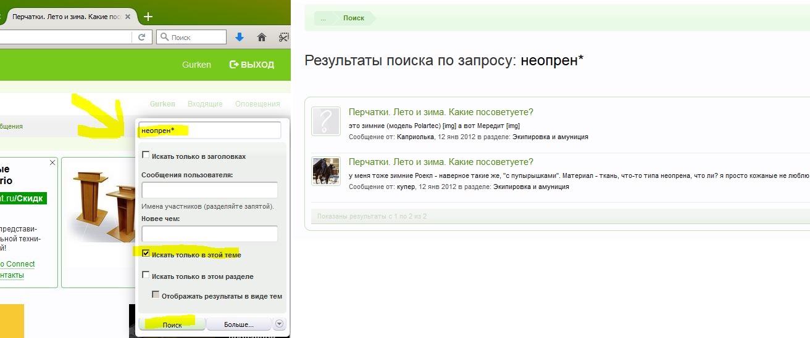
Task: Click the Больше... button
Action: pos(238,324)
